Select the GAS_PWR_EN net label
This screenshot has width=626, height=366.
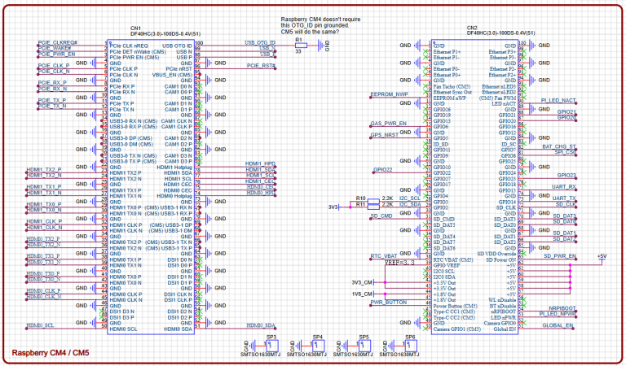tap(389, 124)
